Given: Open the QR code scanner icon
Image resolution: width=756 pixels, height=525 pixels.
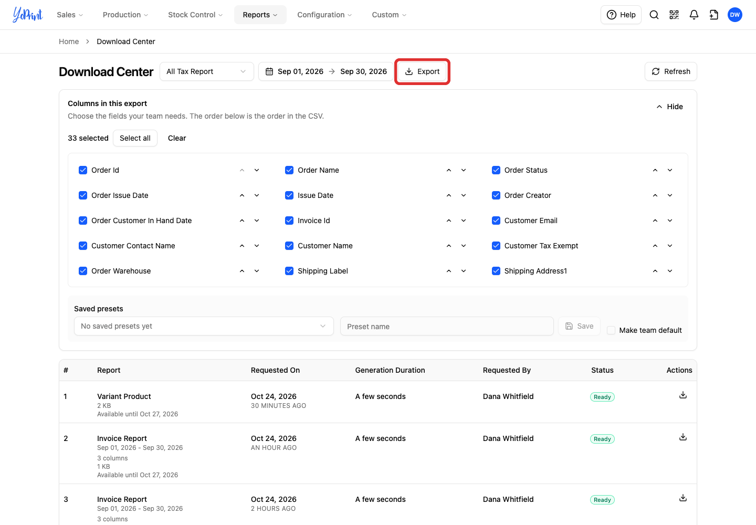Looking at the screenshot, I should (x=674, y=15).
